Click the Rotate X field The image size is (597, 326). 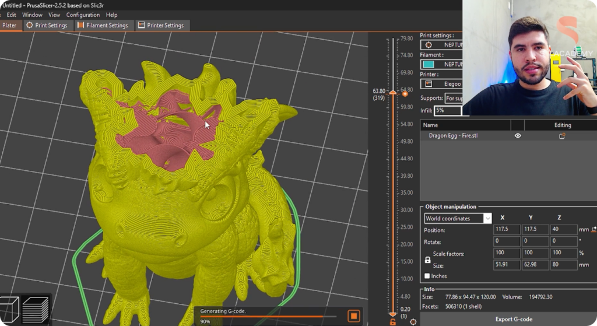(507, 241)
